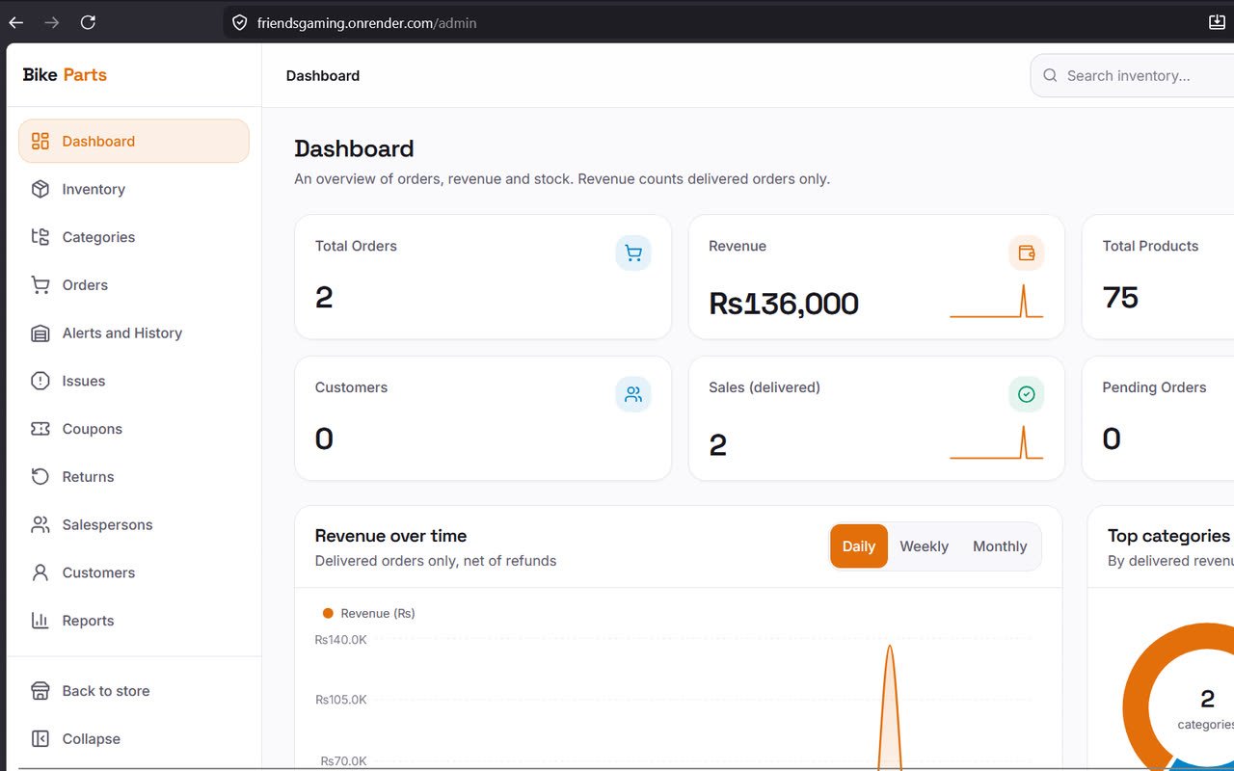Viewport: 1234px width, 771px height.
Task: Click the wallet icon on Revenue card
Action: click(x=1027, y=253)
